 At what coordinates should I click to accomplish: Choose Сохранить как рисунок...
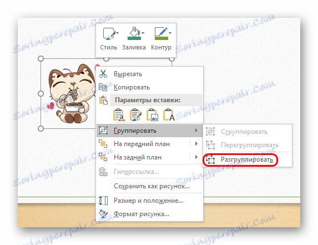[x=150, y=186]
